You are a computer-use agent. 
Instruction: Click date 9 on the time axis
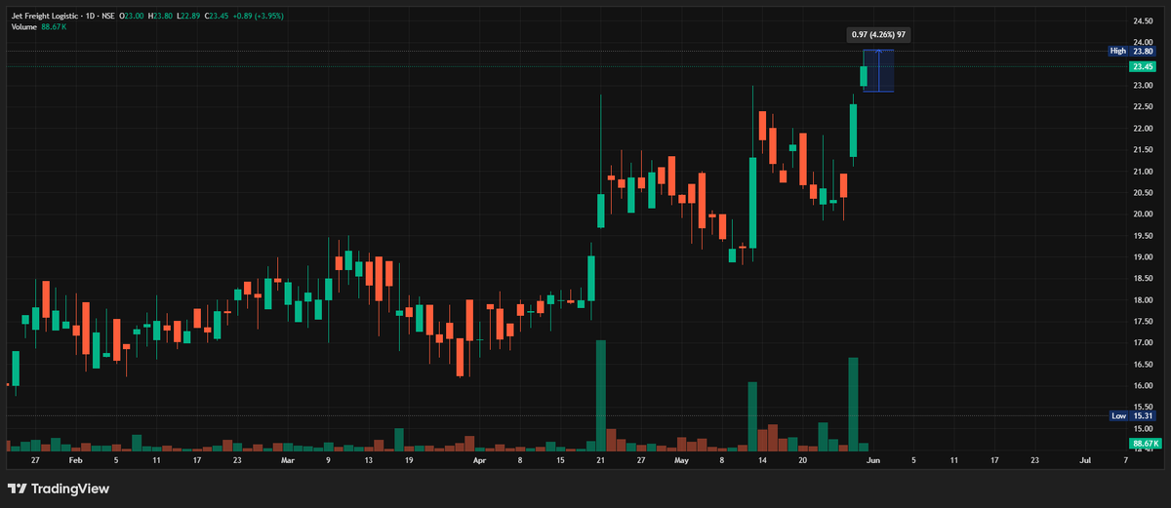click(x=328, y=458)
